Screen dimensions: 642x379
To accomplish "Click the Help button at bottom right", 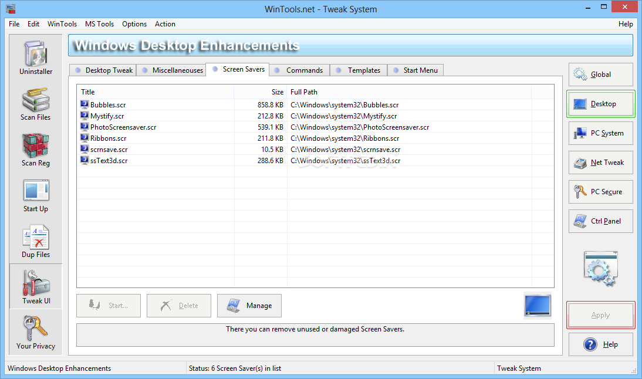I will (x=601, y=344).
